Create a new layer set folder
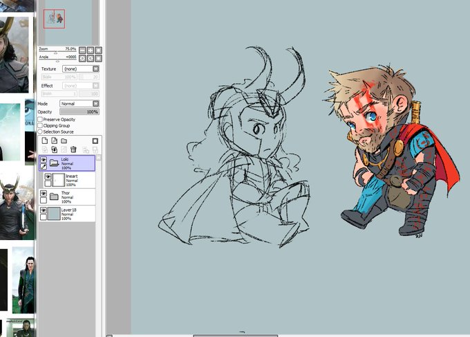470x337 pixels. (64, 140)
